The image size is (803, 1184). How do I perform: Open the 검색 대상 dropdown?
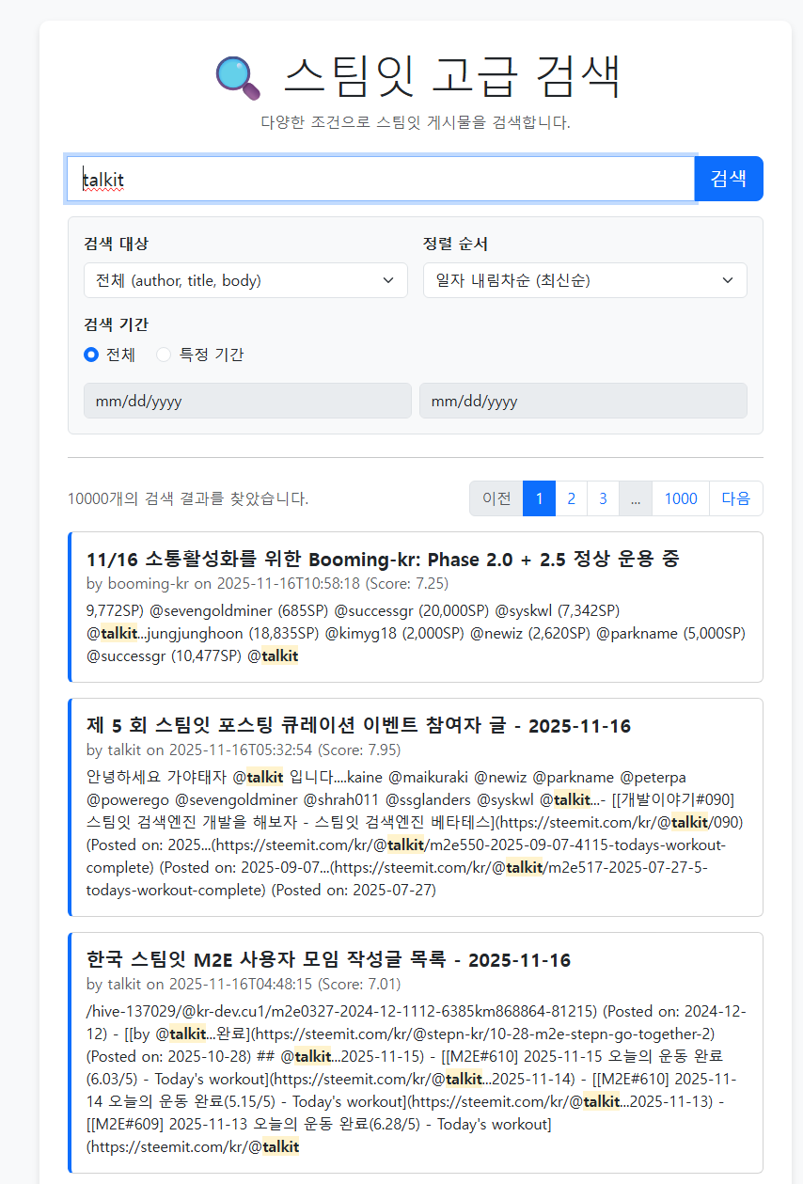[x=245, y=280]
